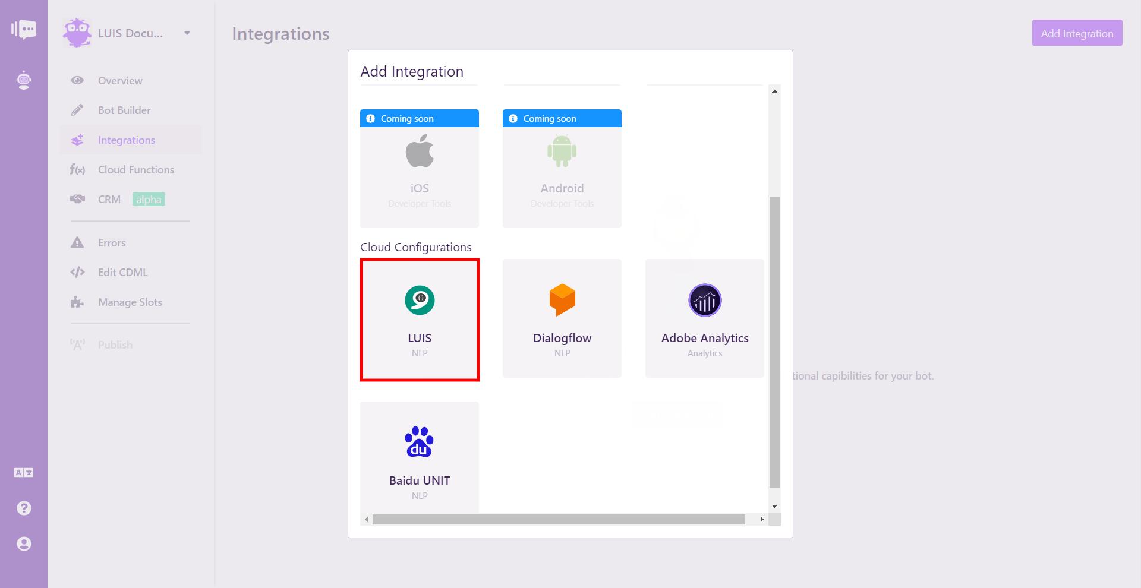Open the CRM section
Screen dimensions: 1141x588
coord(109,200)
